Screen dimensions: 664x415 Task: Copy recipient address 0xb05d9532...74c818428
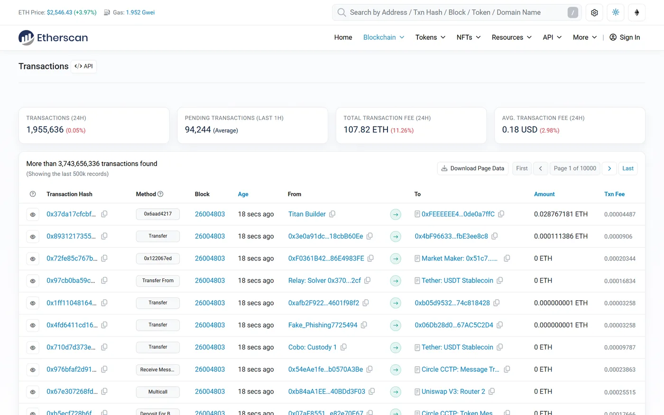pos(497,303)
